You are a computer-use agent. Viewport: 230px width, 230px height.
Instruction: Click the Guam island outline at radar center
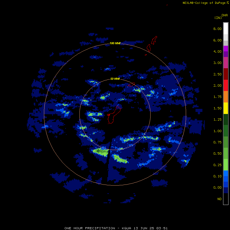(x=114, y=115)
